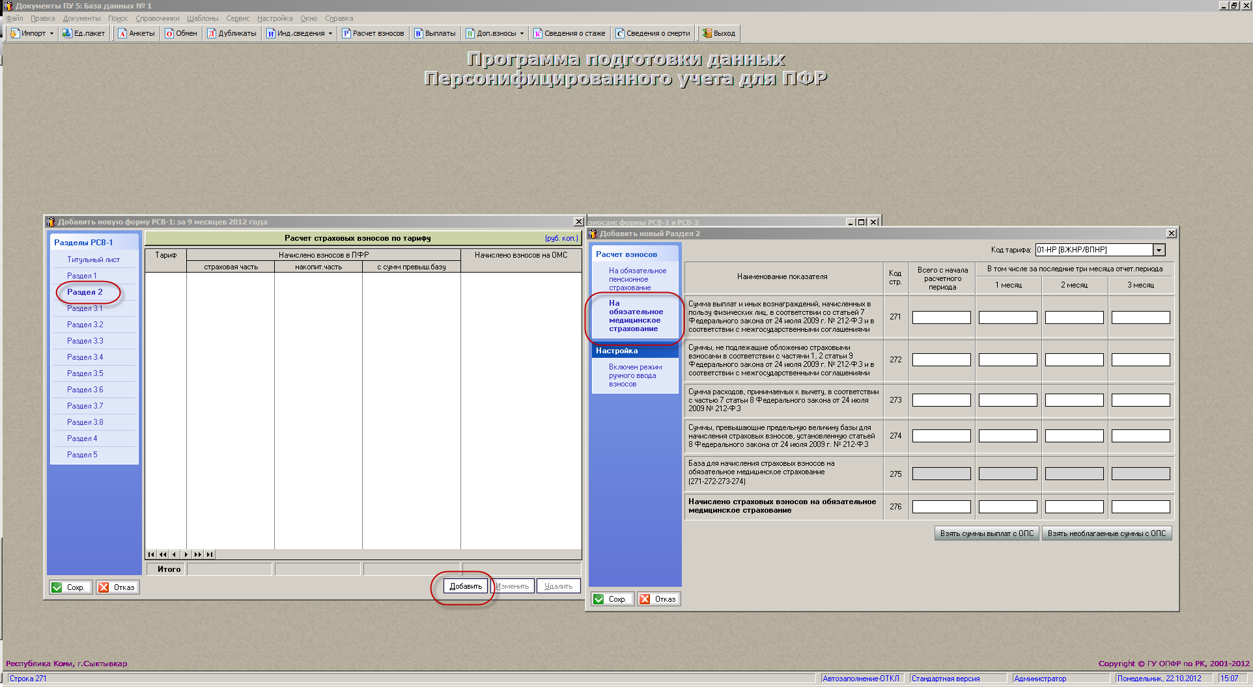Expand the Доп.взносы dropdown arrow
Image resolution: width=1253 pixels, height=687 pixels.
(x=522, y=33)
